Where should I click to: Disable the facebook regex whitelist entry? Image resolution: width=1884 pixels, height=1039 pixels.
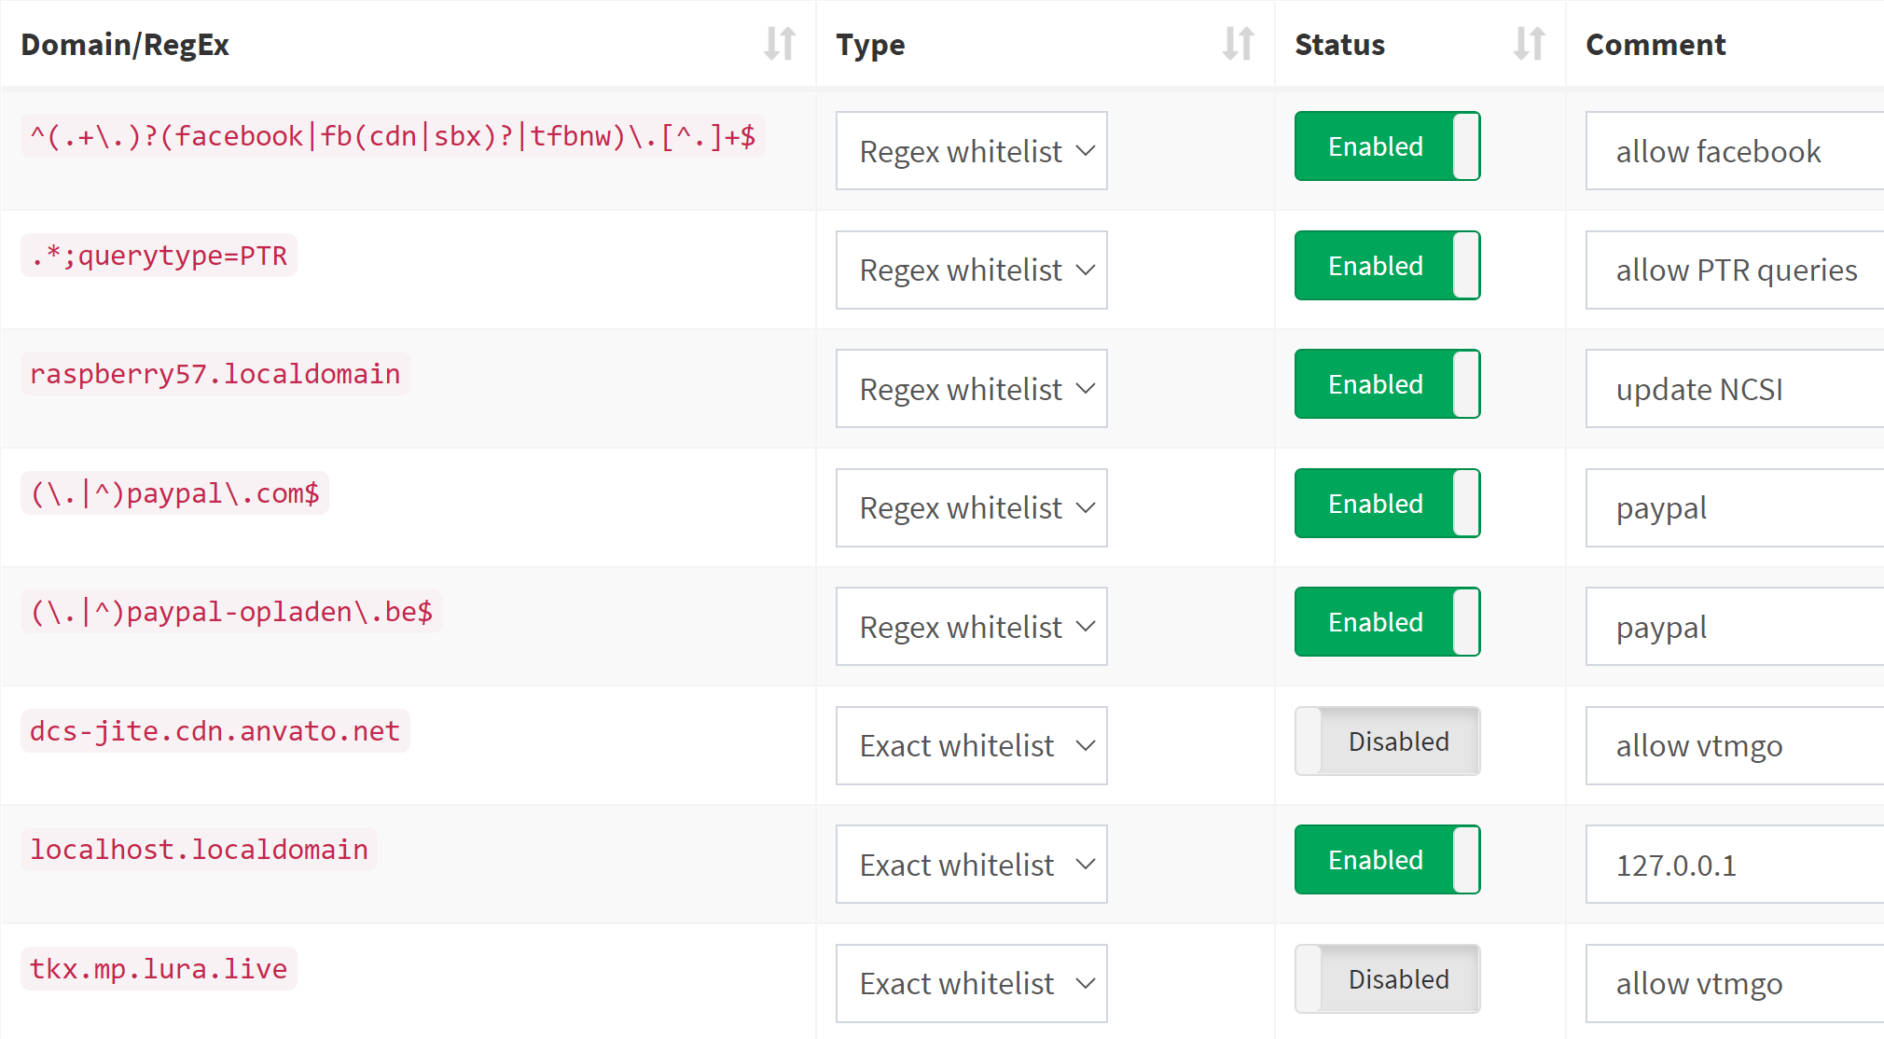tap(1387, 146)
